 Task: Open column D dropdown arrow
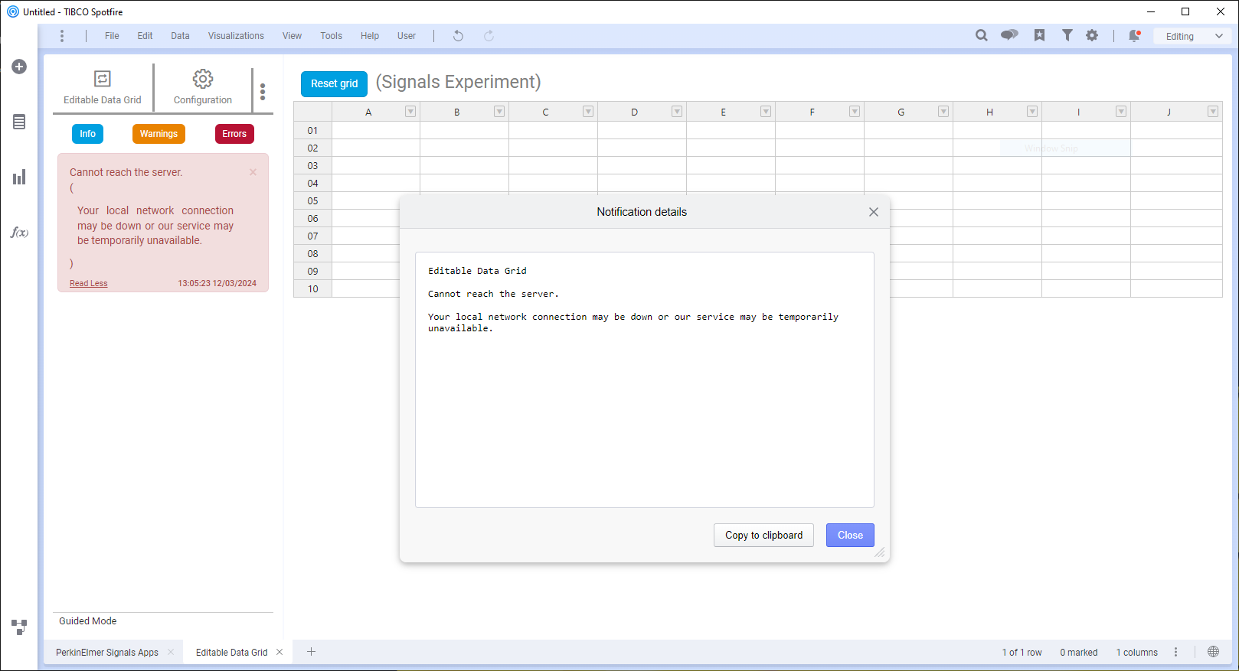(x=677, y=112)
